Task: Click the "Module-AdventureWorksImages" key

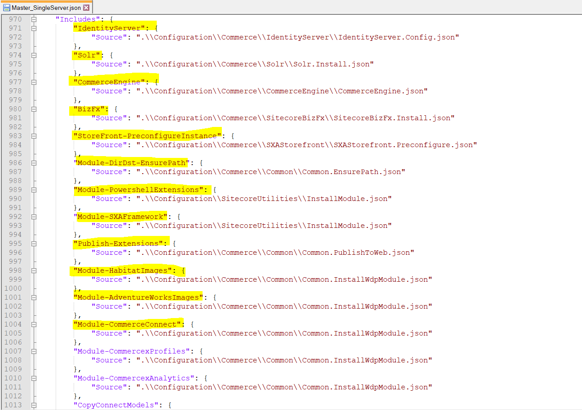Action: click(138, 297)
